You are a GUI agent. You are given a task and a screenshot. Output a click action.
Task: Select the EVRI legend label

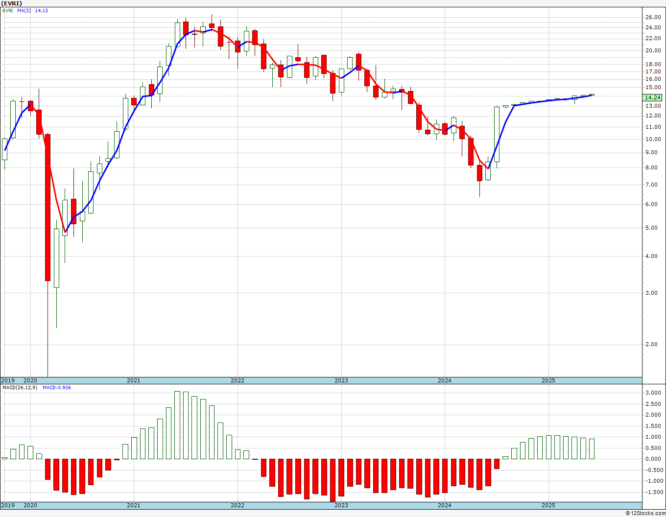click(8, 10)
